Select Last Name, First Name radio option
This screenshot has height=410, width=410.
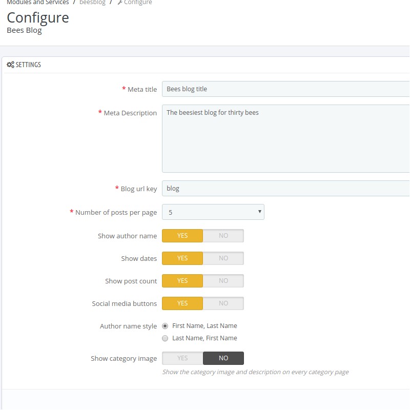(165, 338)
